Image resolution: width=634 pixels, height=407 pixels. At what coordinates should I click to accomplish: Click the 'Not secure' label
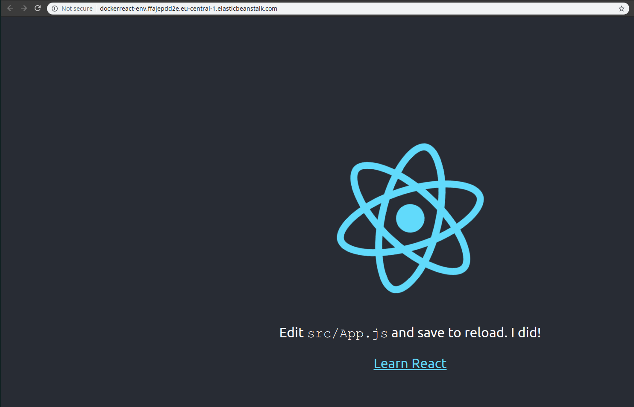(x=77, y=9)
